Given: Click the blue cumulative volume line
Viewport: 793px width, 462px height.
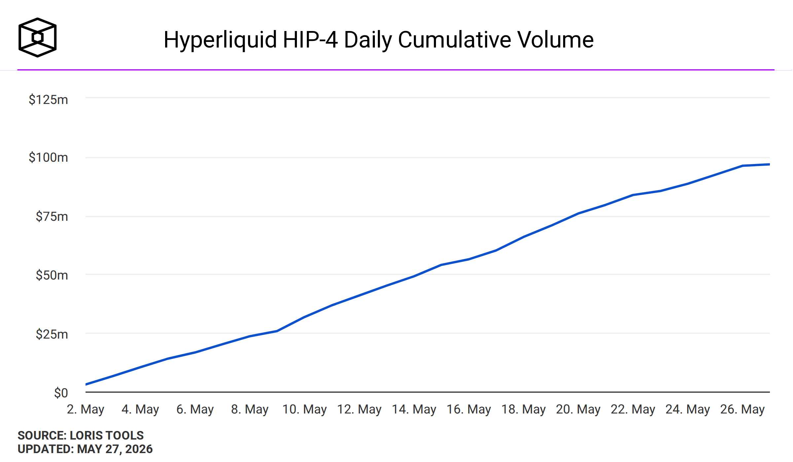Looking at the screenshot, I should [x=414, y=276].
